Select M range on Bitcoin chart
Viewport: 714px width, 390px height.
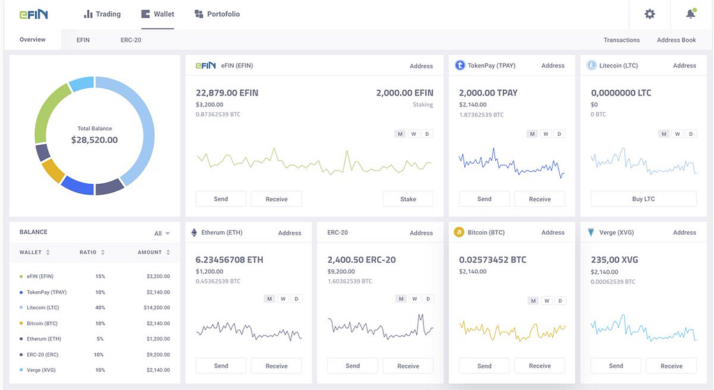coord(533,301)
